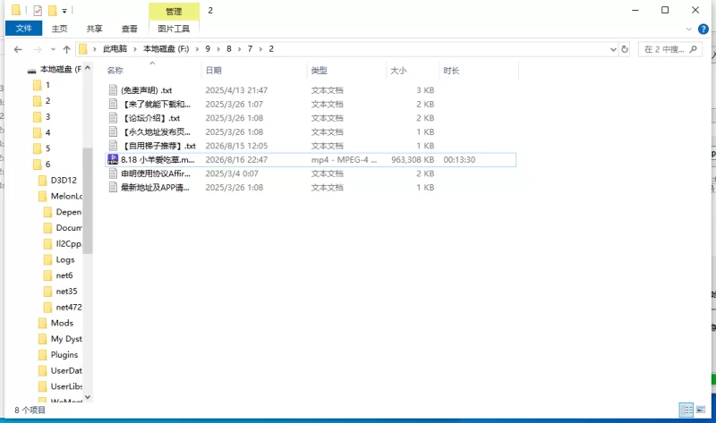Viewport: 716px width, 423px height.
Task: Click the quick access properties checkmark icon
Action: pyautogui.click(x=38, y=10)
